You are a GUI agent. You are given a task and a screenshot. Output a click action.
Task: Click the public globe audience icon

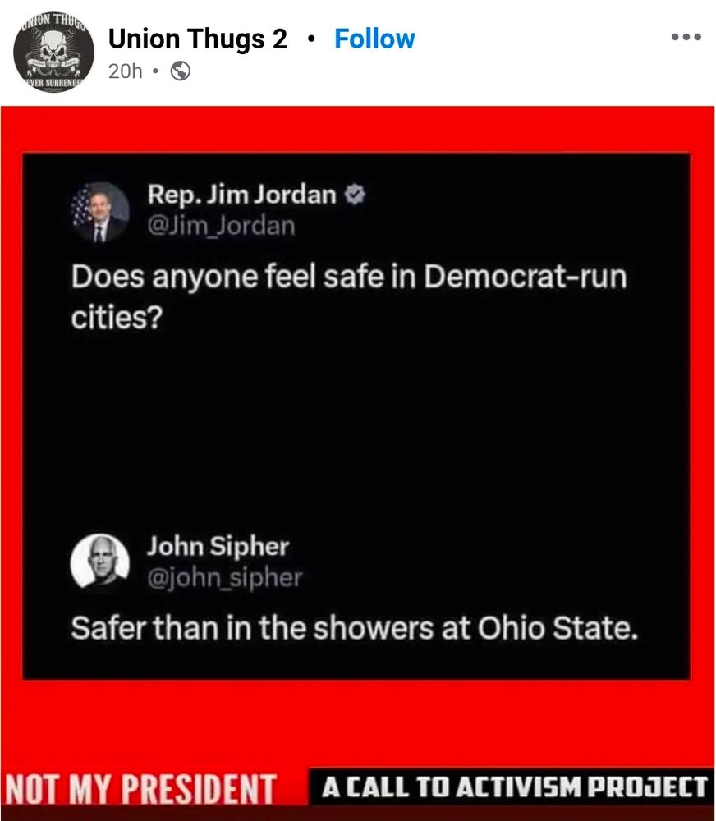pyautogui.click(x=180, y=71)
